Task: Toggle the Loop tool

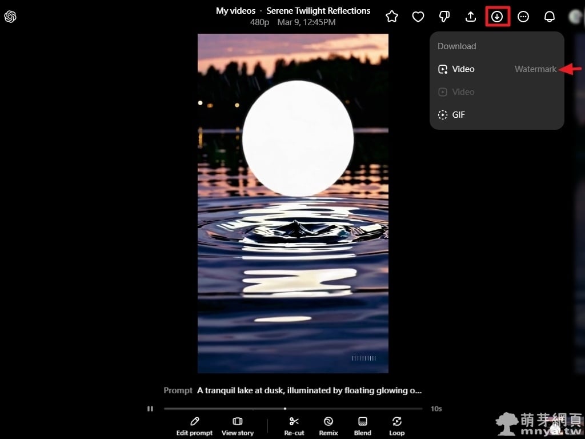Action: tap(397, 426)
